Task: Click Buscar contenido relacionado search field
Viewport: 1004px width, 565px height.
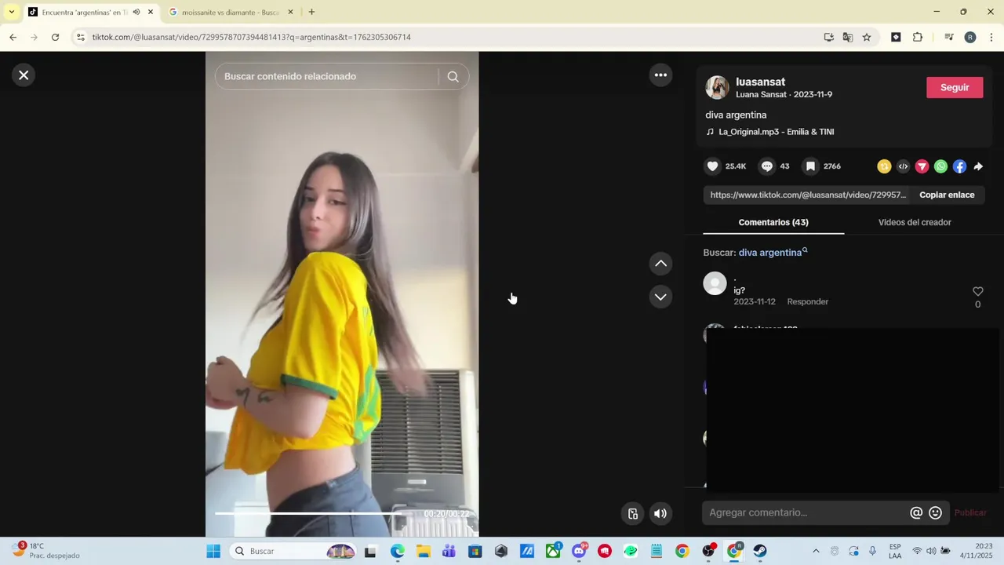Action: [326, 76]
